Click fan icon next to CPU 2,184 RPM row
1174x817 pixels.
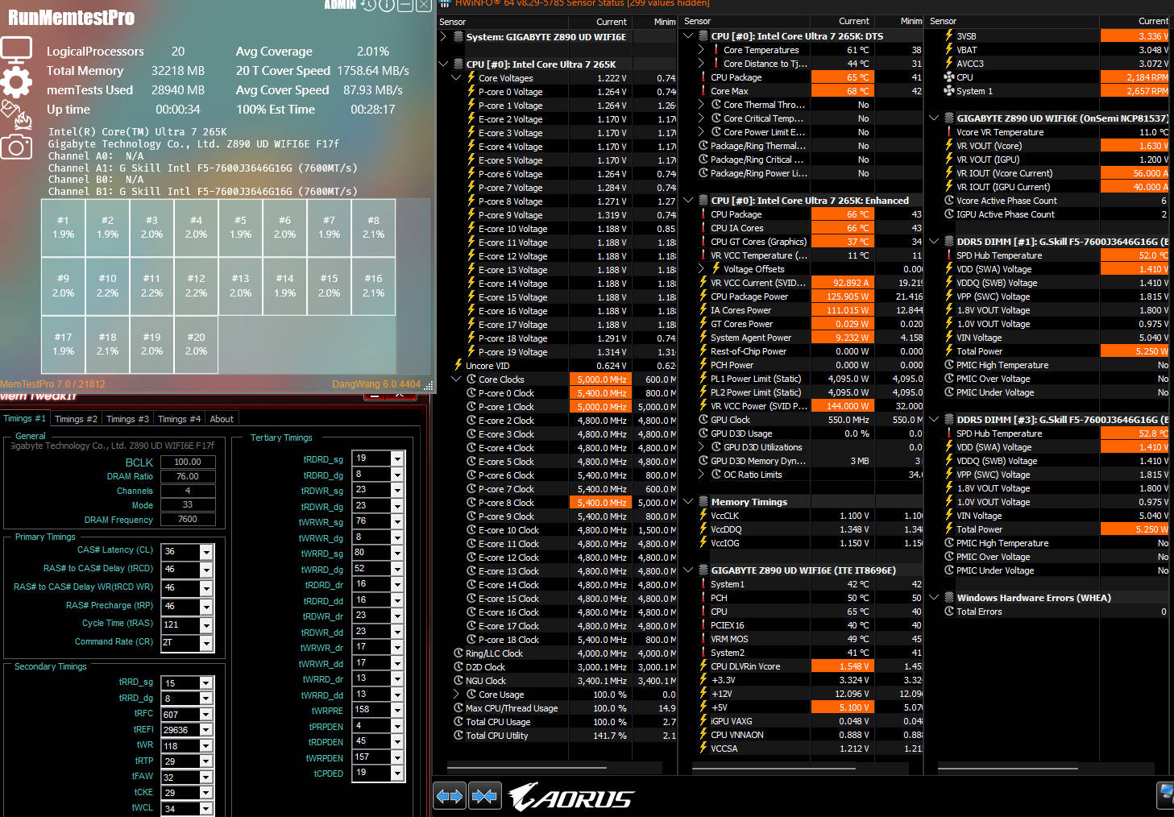point(948,77)
